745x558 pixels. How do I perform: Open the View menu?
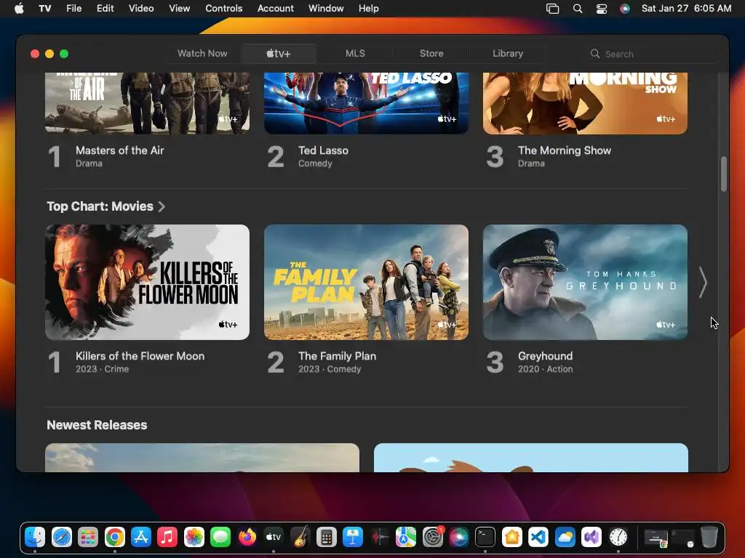[180, 8]
